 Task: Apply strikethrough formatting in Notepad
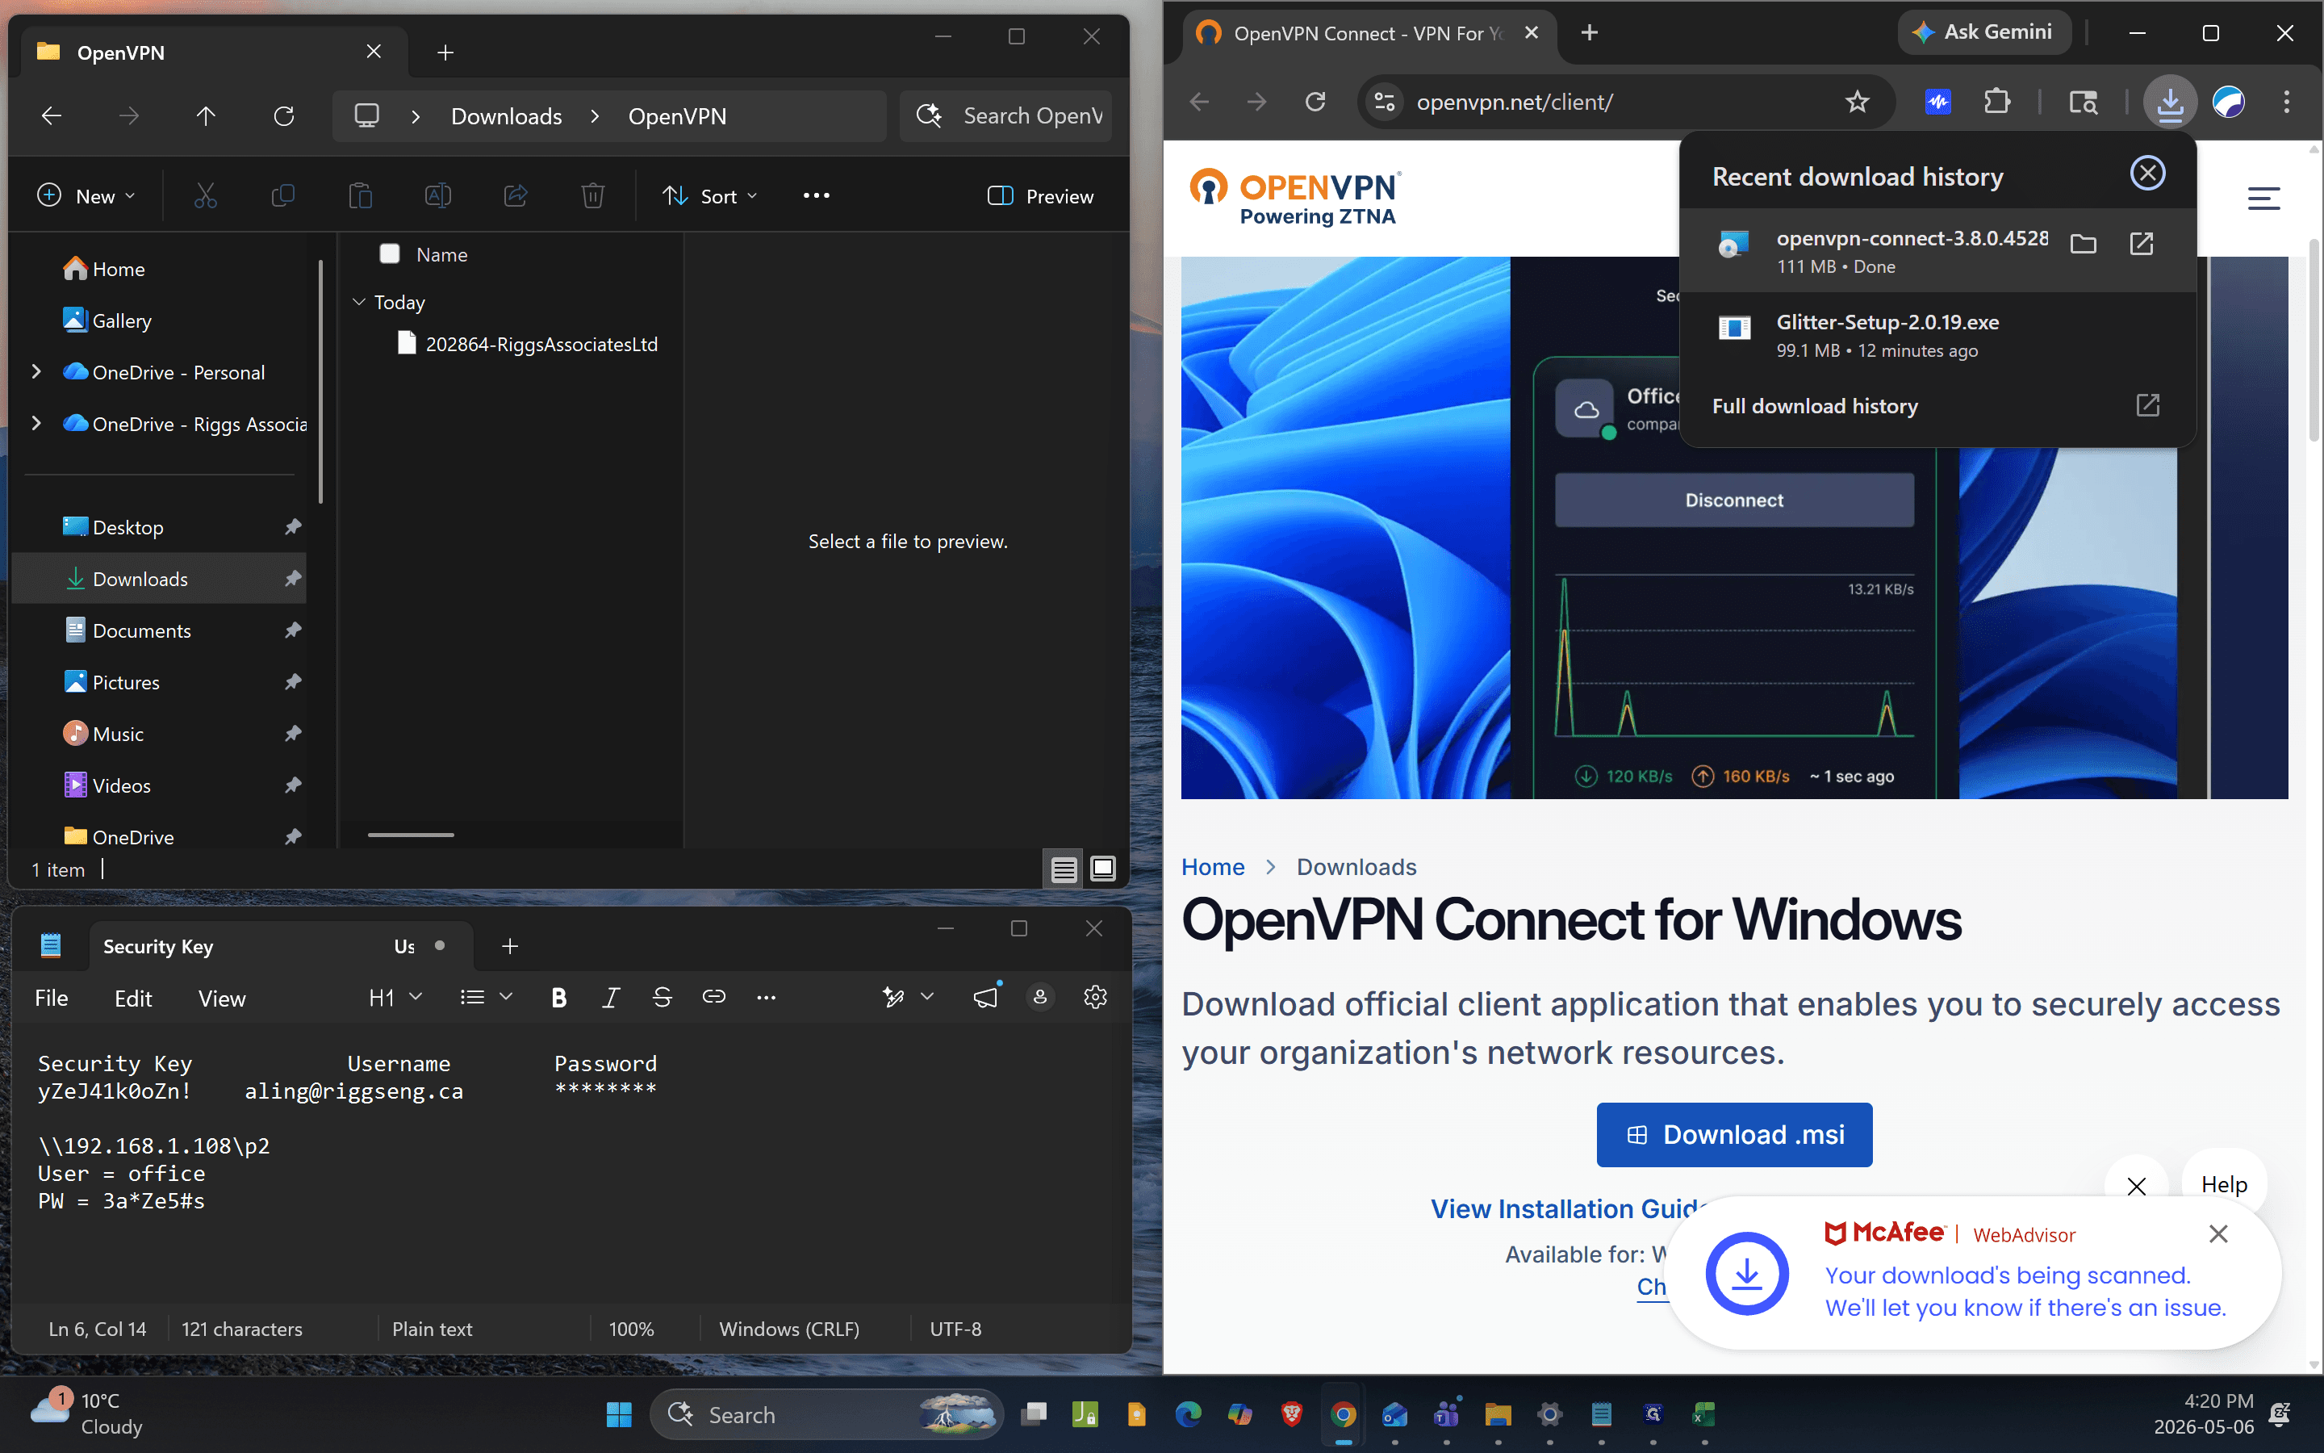click(x=662, y=998)
